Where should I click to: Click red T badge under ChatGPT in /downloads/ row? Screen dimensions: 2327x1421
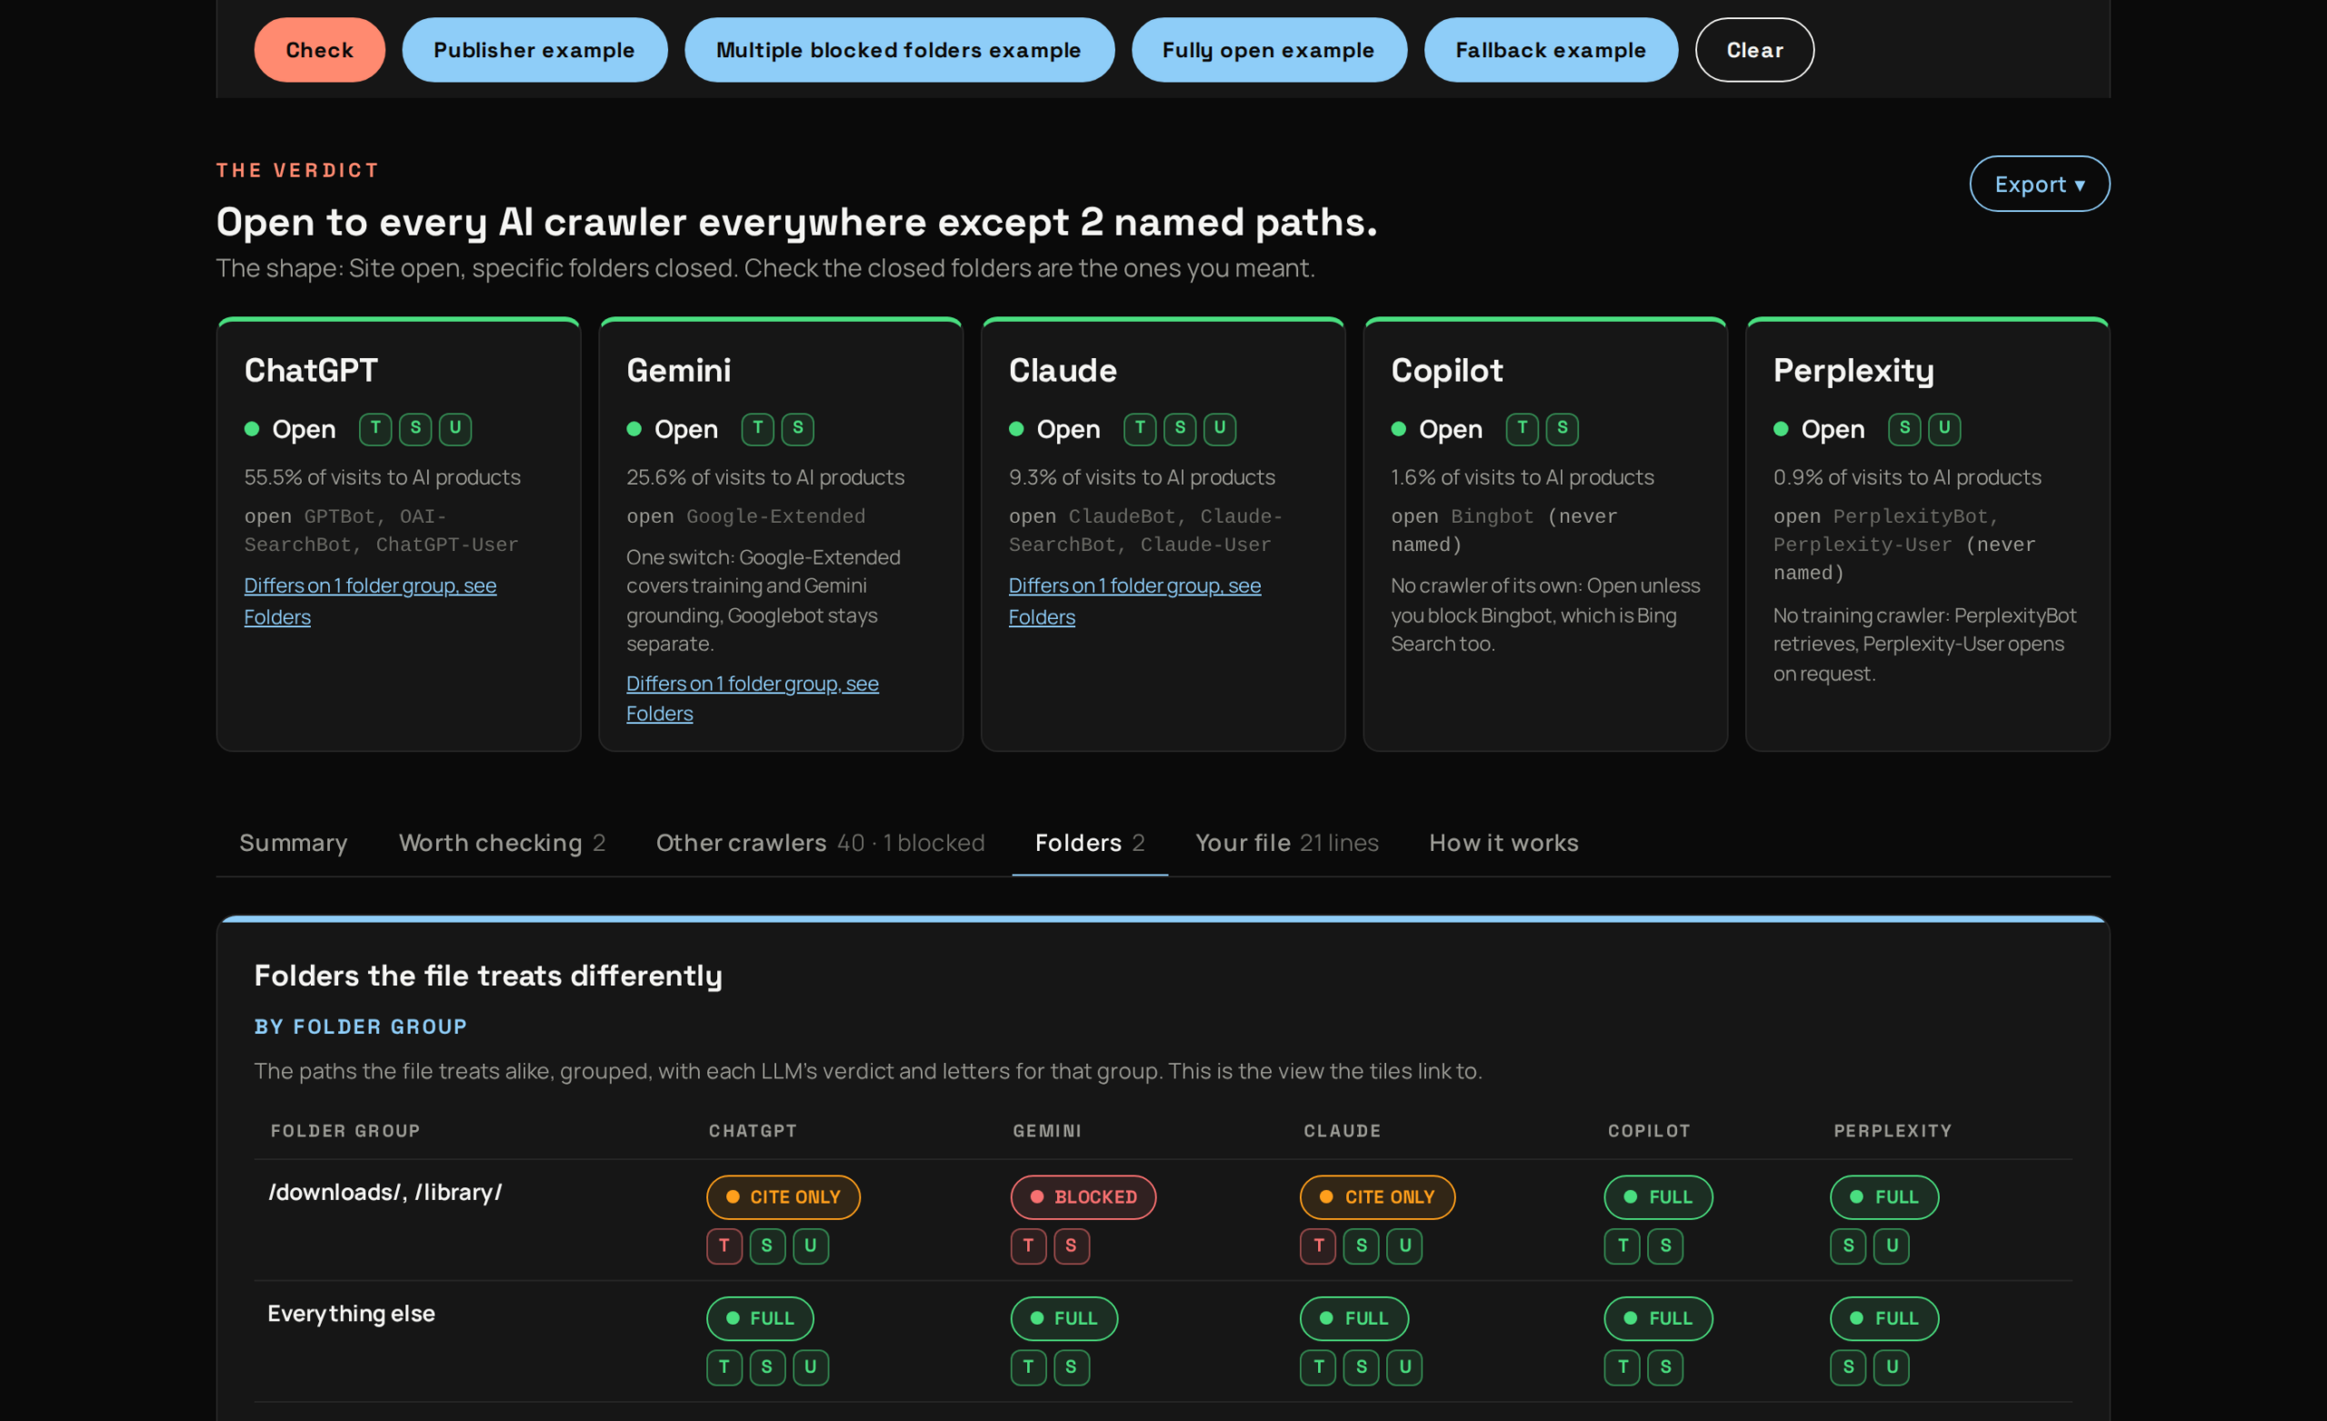click(x=724, y=1246)
